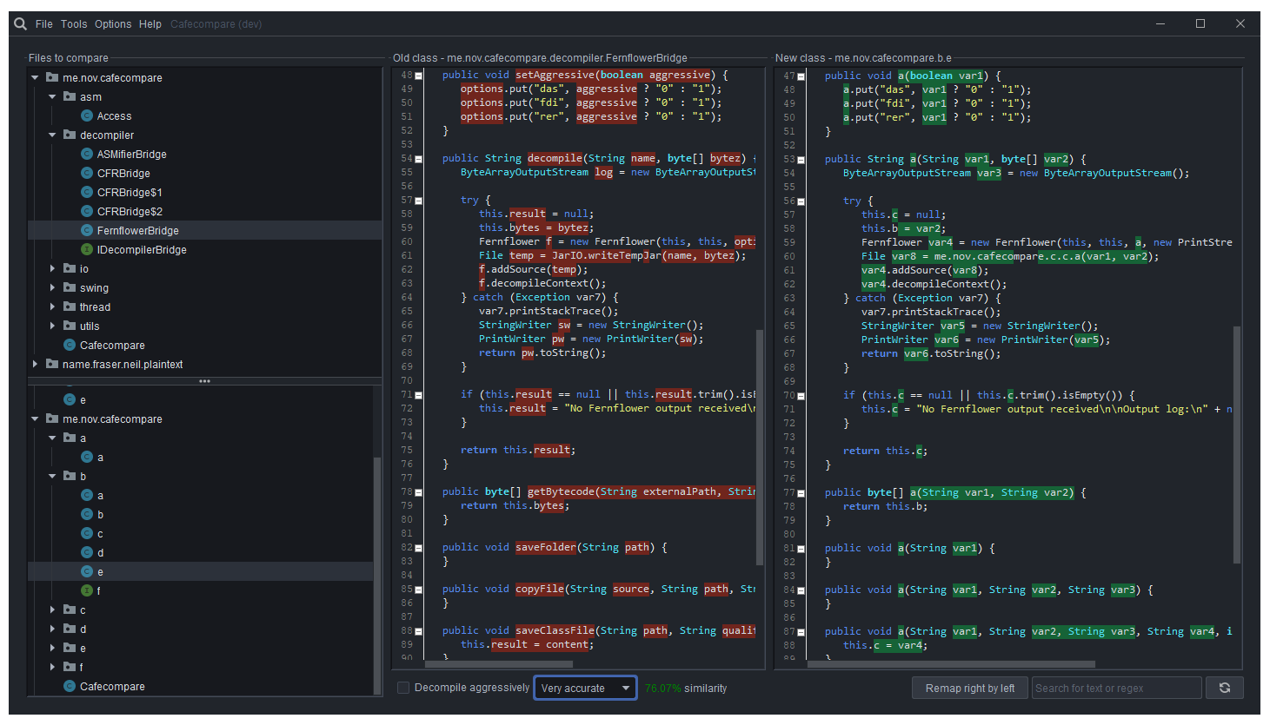Click the Remap right by left button

969,687
